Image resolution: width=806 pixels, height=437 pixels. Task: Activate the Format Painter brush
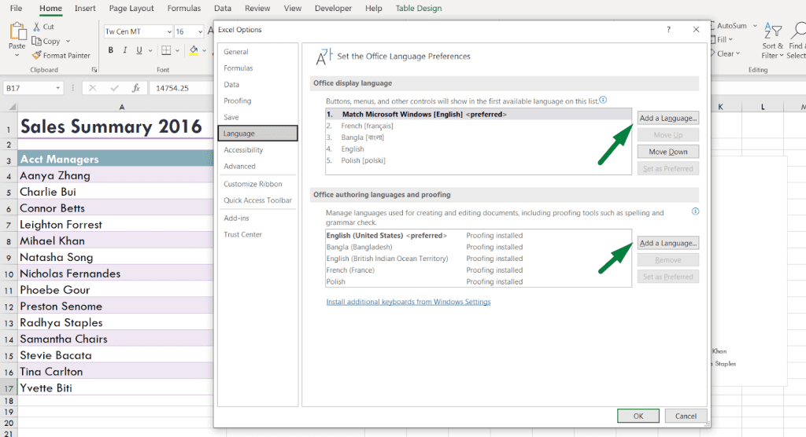(x=37, y=56)
